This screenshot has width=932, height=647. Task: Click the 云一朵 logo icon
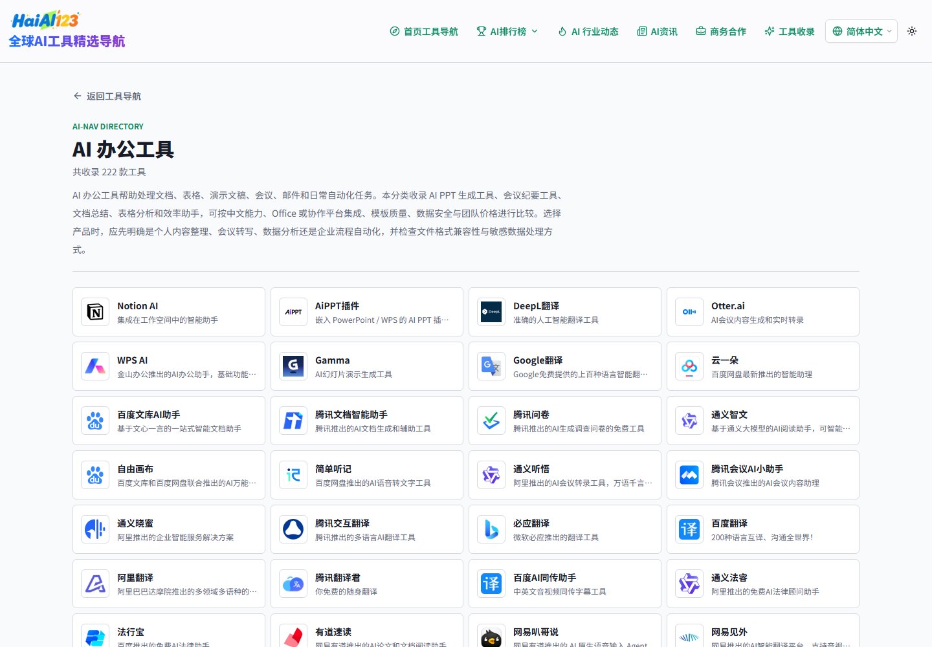[689, 366]
